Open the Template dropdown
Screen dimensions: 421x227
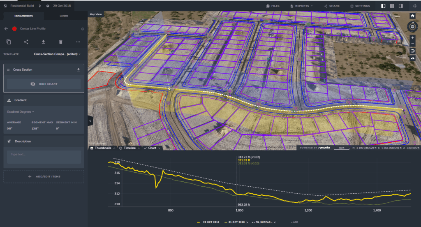[57, 54]
